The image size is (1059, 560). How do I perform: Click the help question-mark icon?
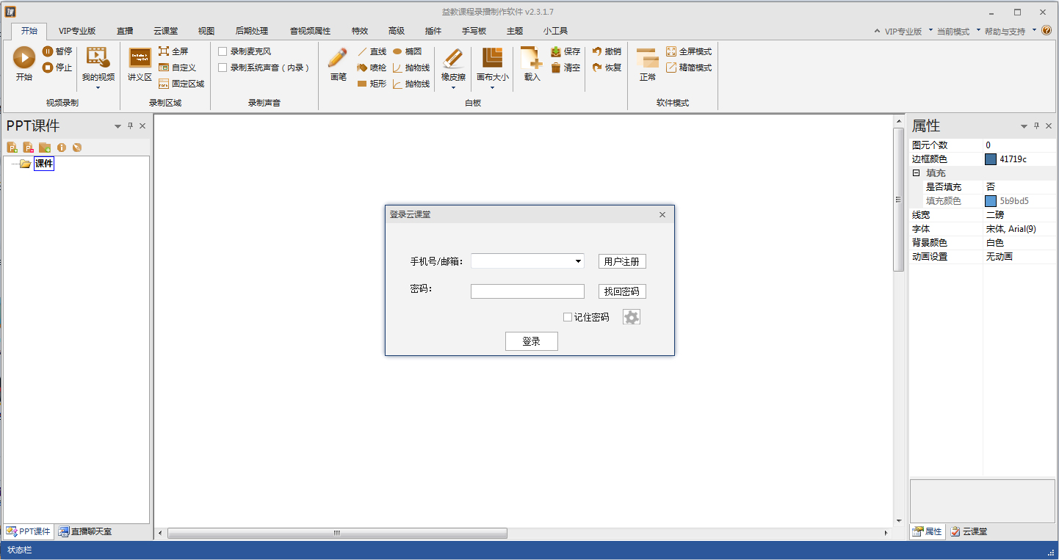coord(1047,31)
